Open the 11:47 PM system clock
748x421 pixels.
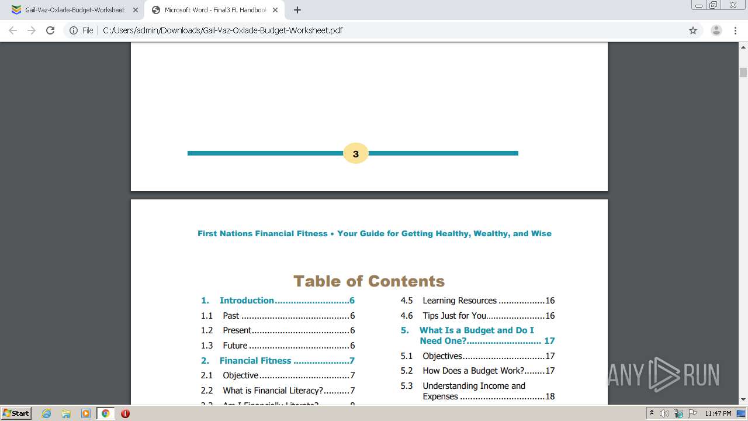coord(718,413)
